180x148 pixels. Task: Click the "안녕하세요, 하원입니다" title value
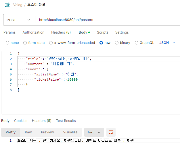[x=68, y=59]
